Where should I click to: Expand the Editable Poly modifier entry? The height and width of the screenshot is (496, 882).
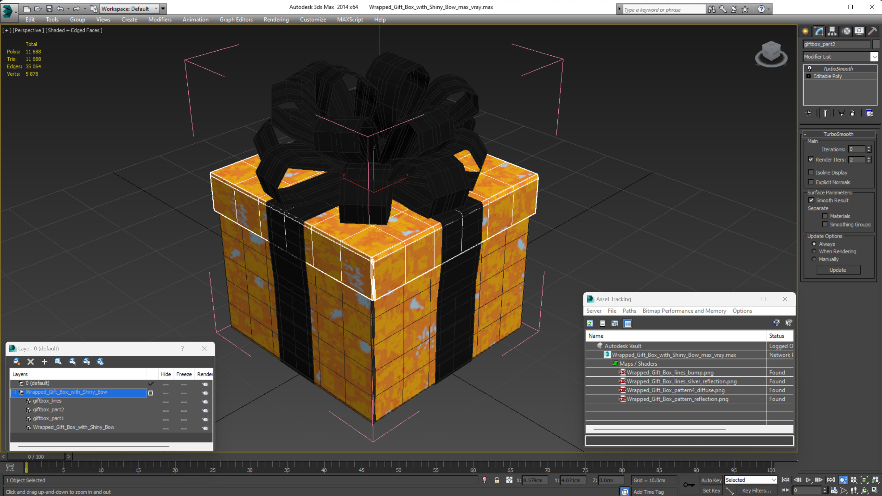pos(808,76)
